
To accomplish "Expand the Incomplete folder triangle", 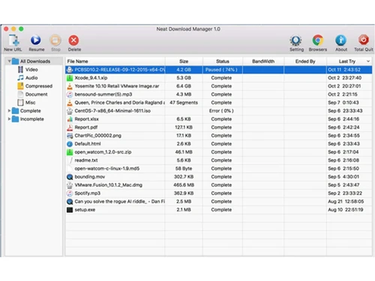I will pos(9,119).
